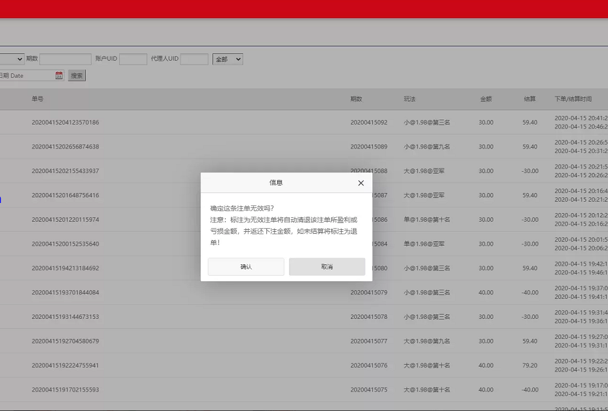
Task: Select order number 20200415192704580679
Action: click(x=65, y=341)
